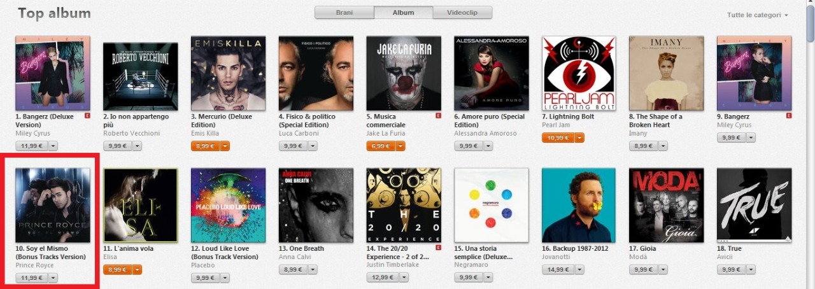The image size is (815, 289).
Task: Open price arrow menu for Mercurio album
Action: pos(225,146)
